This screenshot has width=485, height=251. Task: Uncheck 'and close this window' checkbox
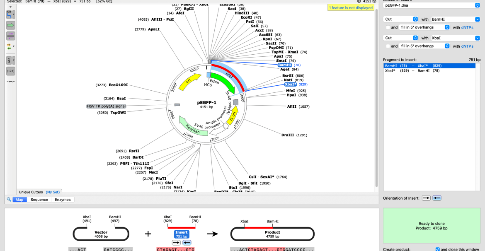[x=438, y=249]
